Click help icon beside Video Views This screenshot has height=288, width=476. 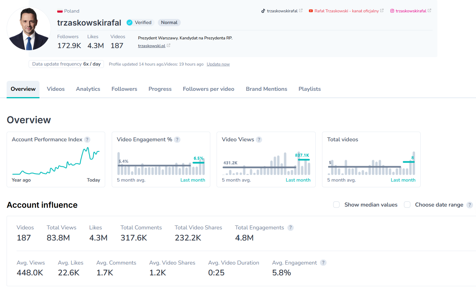[x=259, y=139]
